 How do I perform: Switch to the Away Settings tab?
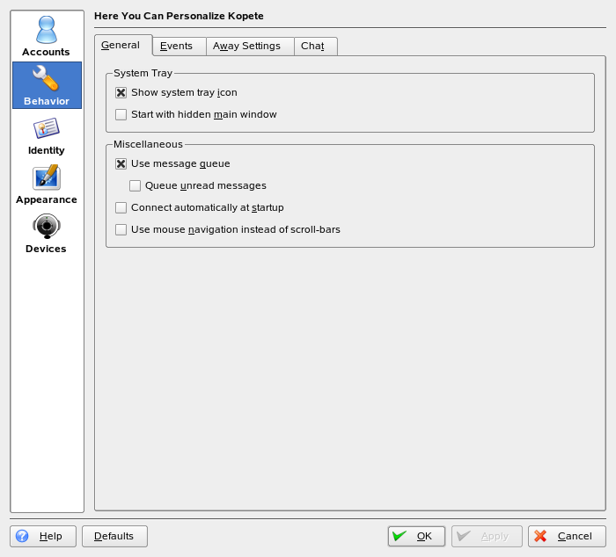point(250,47)
